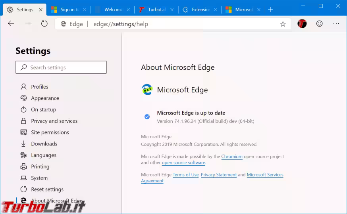Click the Site permissions icon
Viewport: 347px width, 214px height.
pos(23,132)
